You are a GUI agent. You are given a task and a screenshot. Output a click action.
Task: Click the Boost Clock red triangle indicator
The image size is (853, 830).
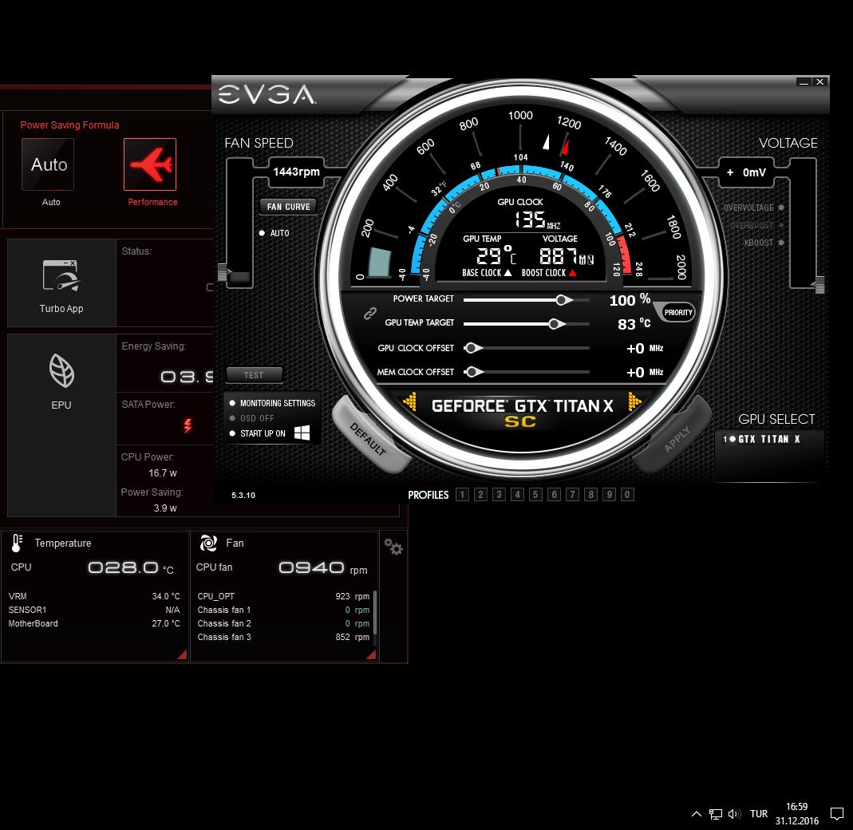[x=572, y=273]
